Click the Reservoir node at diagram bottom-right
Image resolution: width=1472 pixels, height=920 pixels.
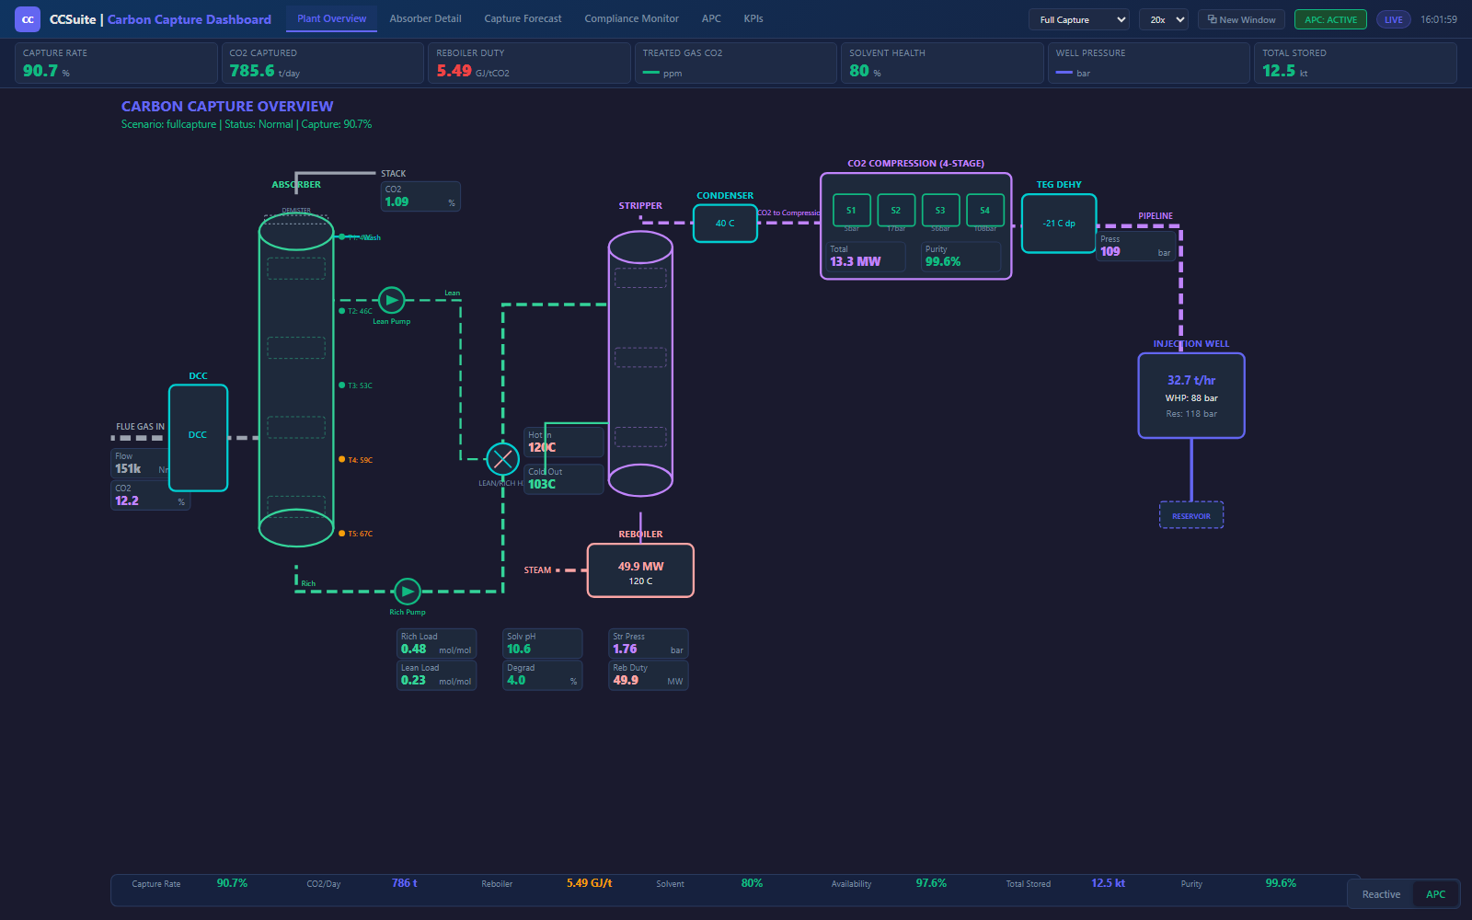(1190, 515)
